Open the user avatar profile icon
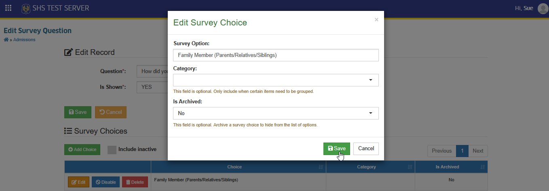This screenshot has width=549, height=191. pyautogui.click(x=543, y=8)
